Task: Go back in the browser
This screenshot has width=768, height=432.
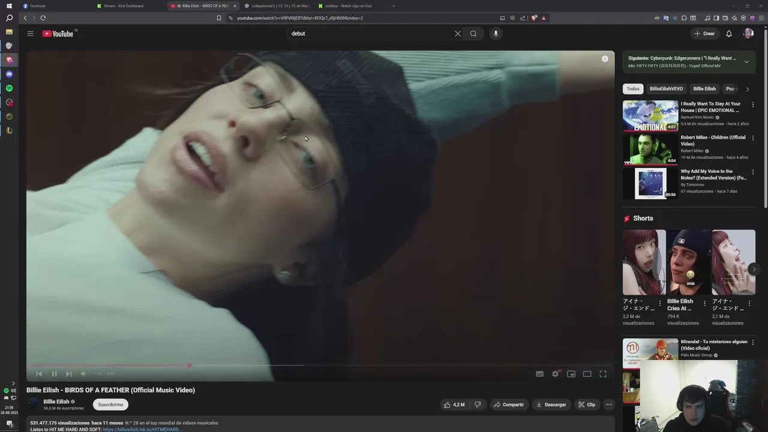Action: [x=25, y=18]
